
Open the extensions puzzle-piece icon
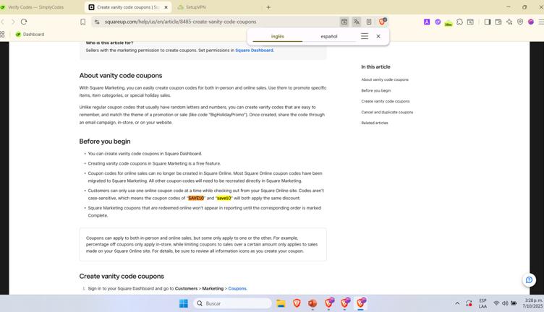tap(459, 22)
